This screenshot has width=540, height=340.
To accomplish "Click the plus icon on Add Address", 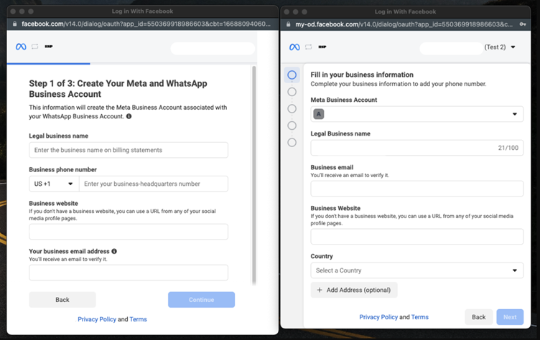I will [x=320, y=290].
